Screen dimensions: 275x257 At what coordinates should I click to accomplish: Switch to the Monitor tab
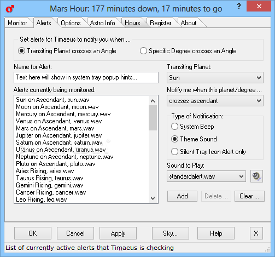tap(17, 23)
